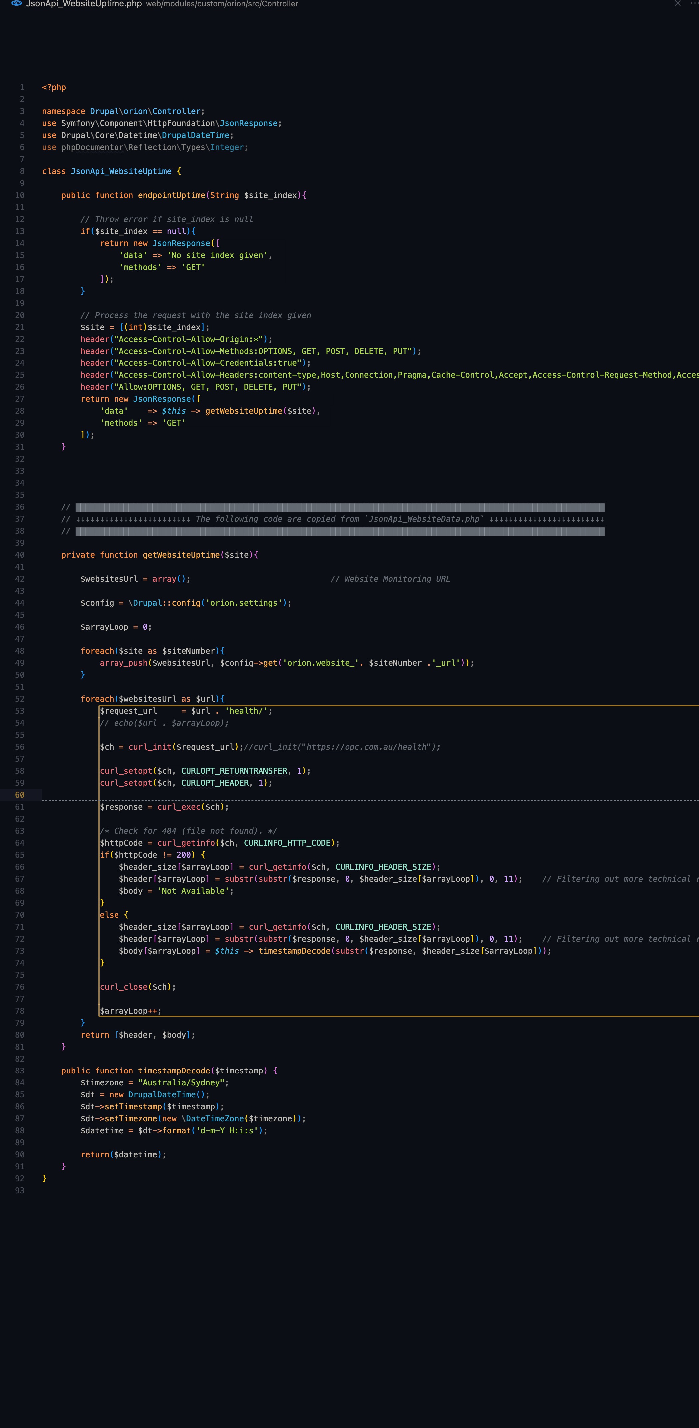The height and width of the screenshot is (1428, 699).
Task: Select the JsonApi_WebsiteUptime.php file title
Action: [84, 4]
